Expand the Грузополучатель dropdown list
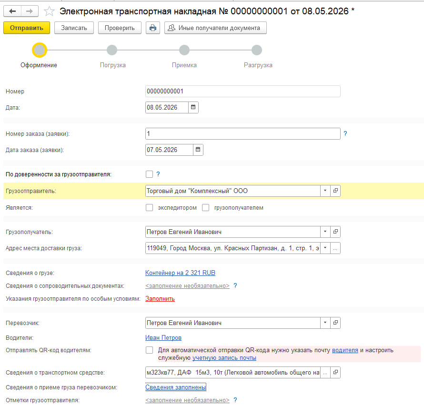The width and height of the screenshot is (424, 417). [325, 232]
